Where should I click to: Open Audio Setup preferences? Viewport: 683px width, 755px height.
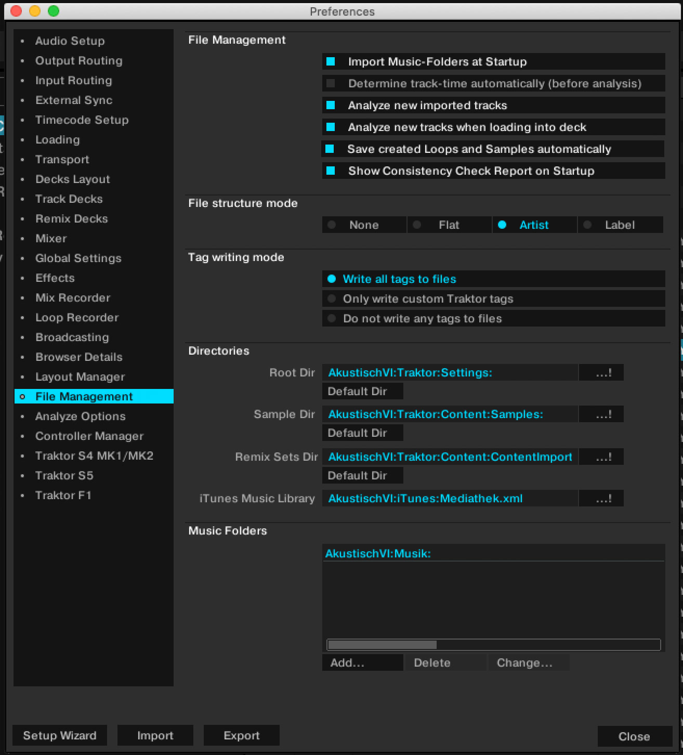94,41
